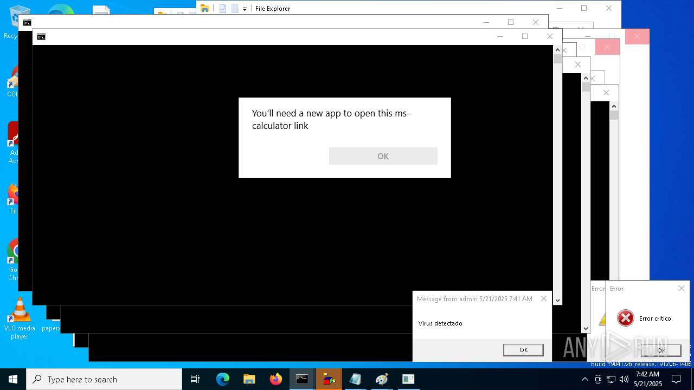Maximize the front Command Prompt window
Image resolution: width=694 pixels, height=390 pixels.
point(525,36)
